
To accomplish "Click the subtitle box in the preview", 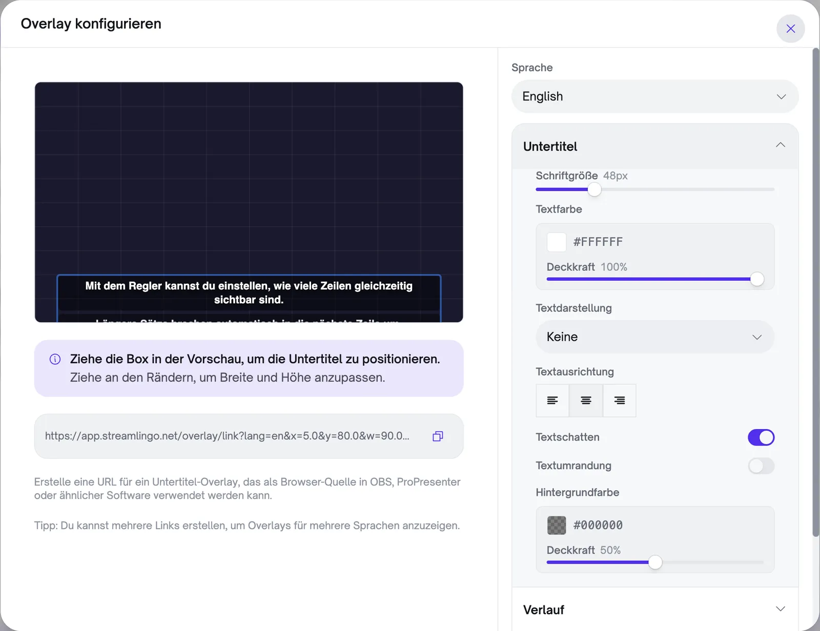I will 249,299.
